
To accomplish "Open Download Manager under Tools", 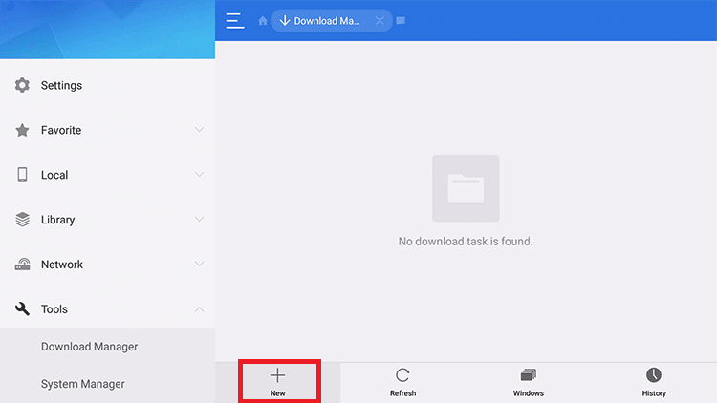I will [107, 347].
